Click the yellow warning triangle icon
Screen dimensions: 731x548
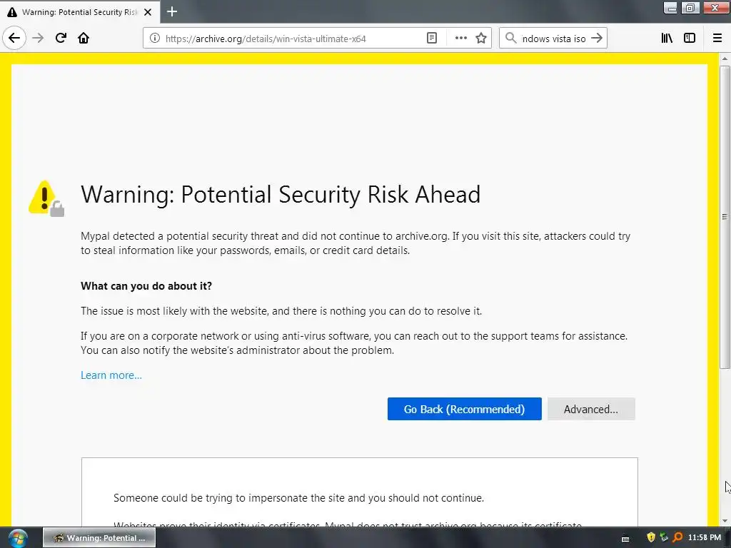click(46, 198)
